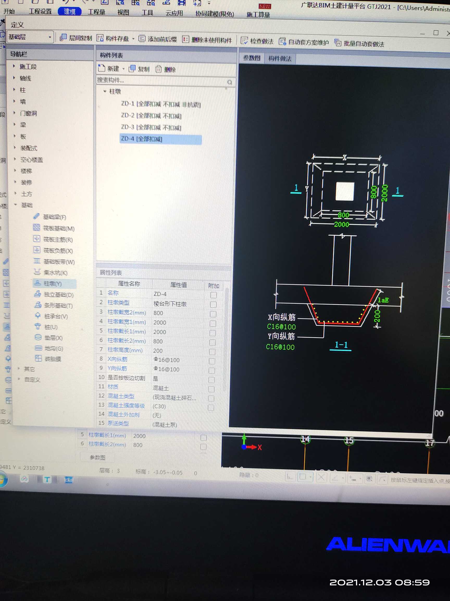Screen dimensions: 450x601
Task: Select 筏板基础(M) raft foundation item
Action: point(54,228)
